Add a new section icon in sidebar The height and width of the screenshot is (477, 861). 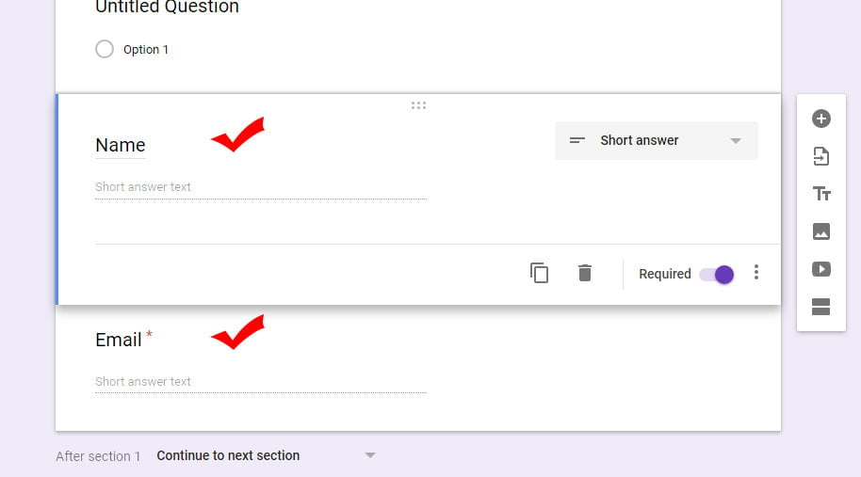coord(820,307)
